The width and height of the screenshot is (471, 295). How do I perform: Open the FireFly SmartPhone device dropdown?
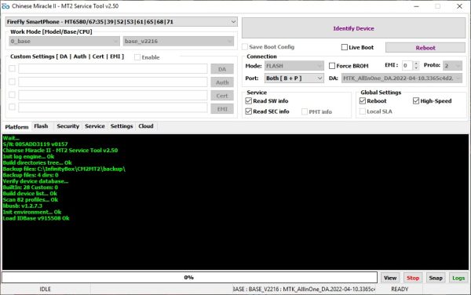pyautogui.click(x=121, y=22)
